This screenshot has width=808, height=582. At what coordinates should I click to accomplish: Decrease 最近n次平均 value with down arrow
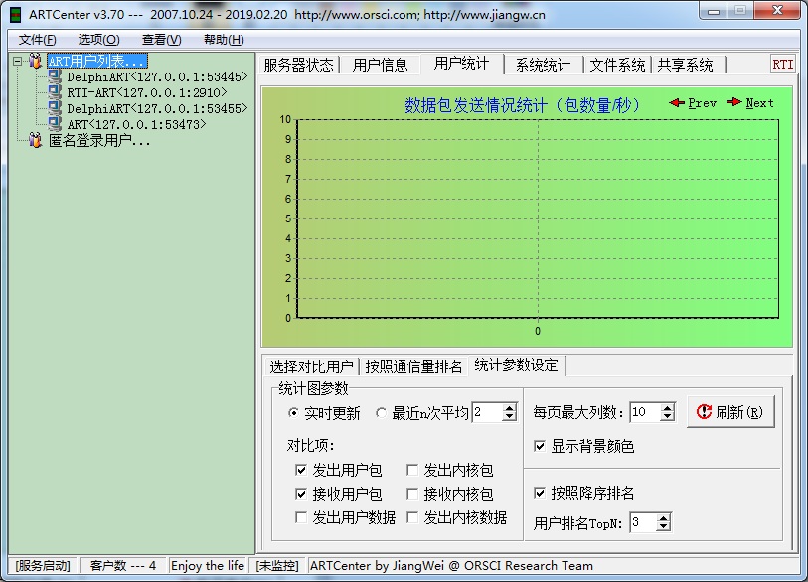[x=509, y=417]
